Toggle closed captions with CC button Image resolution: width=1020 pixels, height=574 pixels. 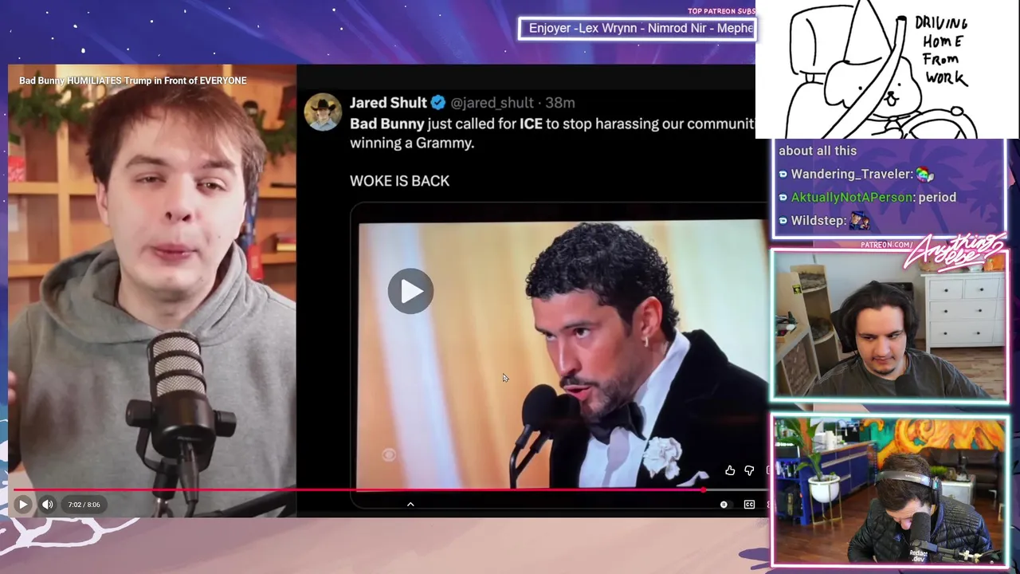pyautogui.click(x=749, y=505)
